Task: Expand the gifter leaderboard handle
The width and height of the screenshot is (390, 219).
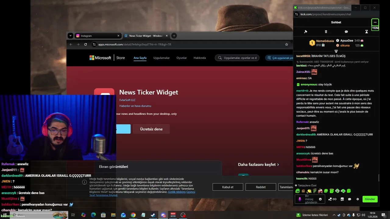Action: pos(336,51)
